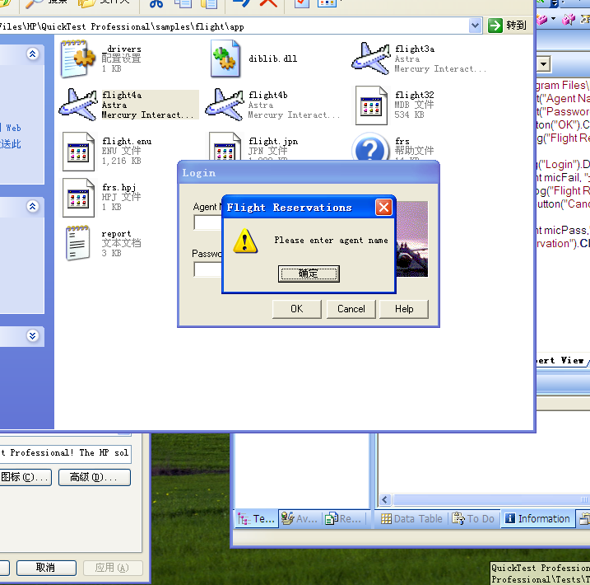Viewport: 590px width, 585px height.
Task: Click Cancel in the Login dialog
Action: (351, 309)
